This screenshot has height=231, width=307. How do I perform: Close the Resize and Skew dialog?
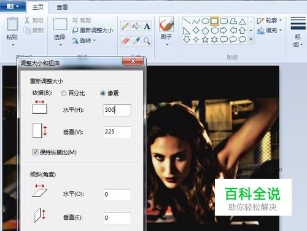133,61
